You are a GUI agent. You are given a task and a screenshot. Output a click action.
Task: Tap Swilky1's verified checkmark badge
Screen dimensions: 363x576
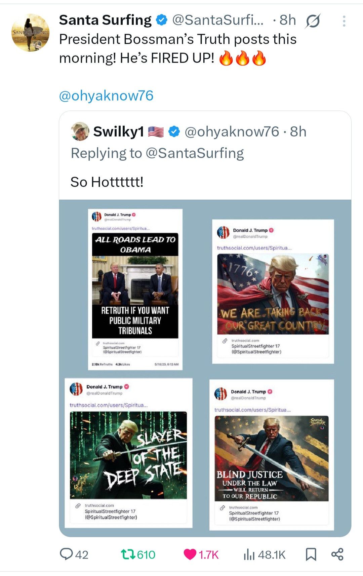(x=174, y=132)
